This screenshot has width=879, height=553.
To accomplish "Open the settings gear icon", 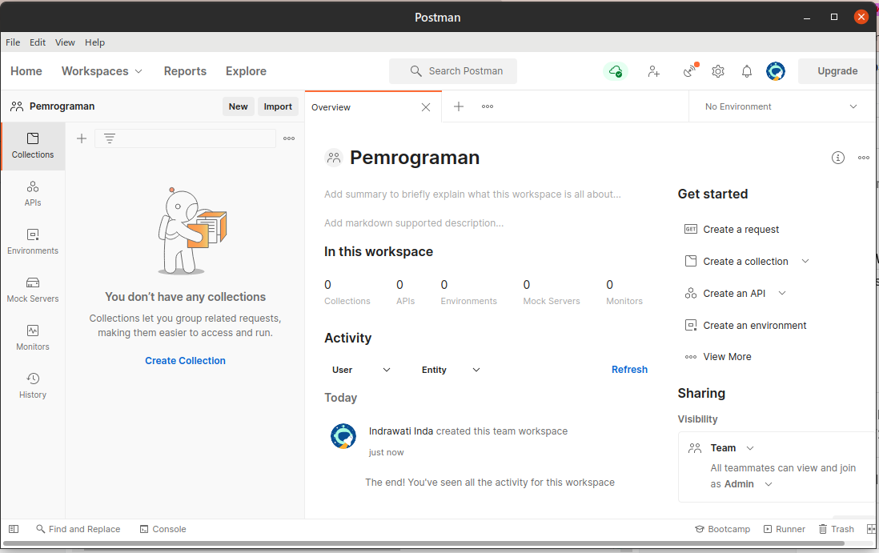I will click(x=718, y=71).
